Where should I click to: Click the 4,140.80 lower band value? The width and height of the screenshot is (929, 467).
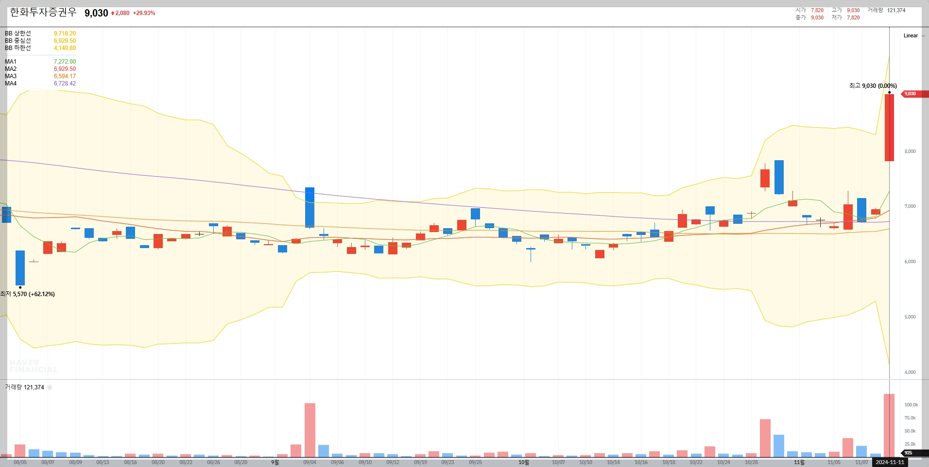[x=65, y=48]
